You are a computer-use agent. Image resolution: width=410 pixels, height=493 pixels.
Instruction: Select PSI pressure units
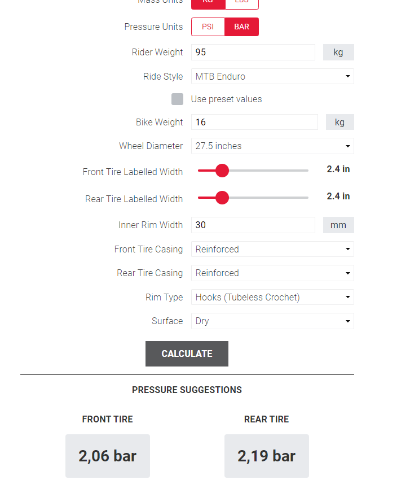pos(208,27)
